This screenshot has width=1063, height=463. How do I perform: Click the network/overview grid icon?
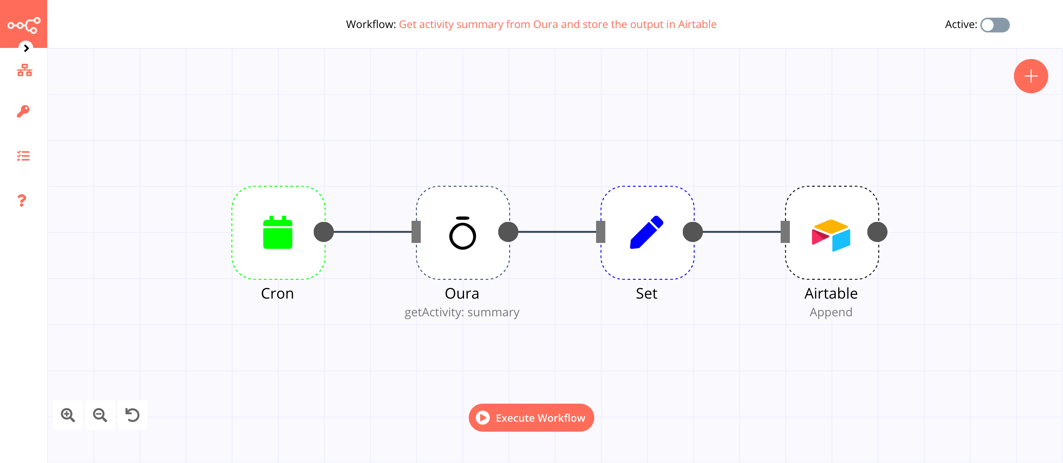coord(24,70)
